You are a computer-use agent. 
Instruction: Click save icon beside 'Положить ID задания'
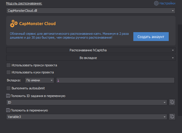coord(8,96)
